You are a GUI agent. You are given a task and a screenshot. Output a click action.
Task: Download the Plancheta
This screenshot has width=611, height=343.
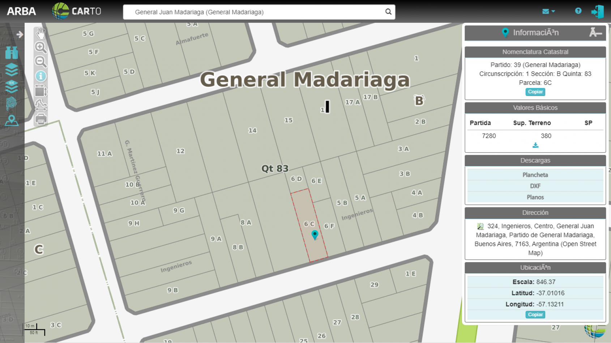pyautogui.click(x=535, y=175)
